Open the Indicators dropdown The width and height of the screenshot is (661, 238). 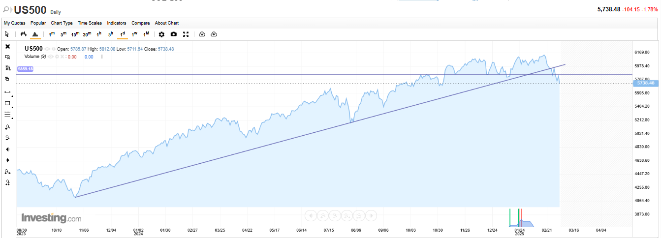tap(117, 23)
